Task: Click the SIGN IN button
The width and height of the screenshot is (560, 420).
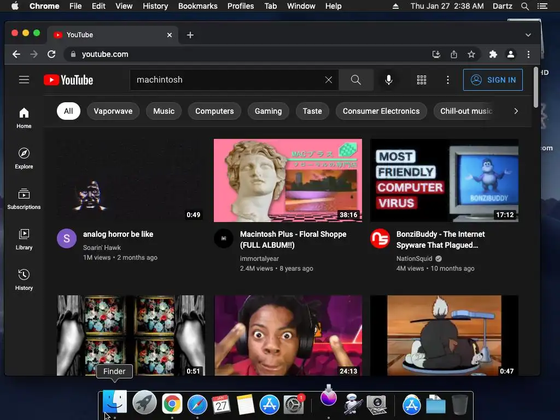Action: [x=493, y=80]
